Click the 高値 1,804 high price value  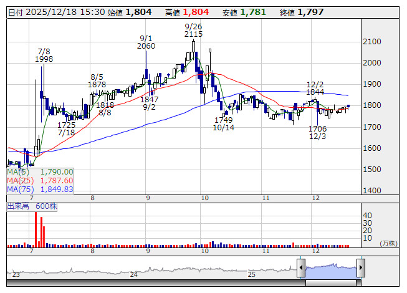coord(187,12)
